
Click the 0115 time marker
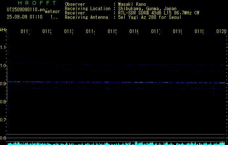pyautogui.click(x=112, y=31)
